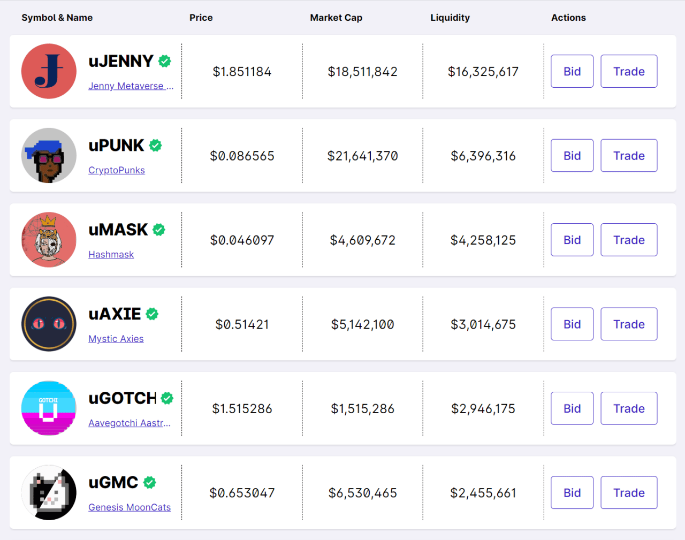The width and height of the screenshot is (685, 540).
Task: Select market cap $18,511,842
Action: click(363, 72)
